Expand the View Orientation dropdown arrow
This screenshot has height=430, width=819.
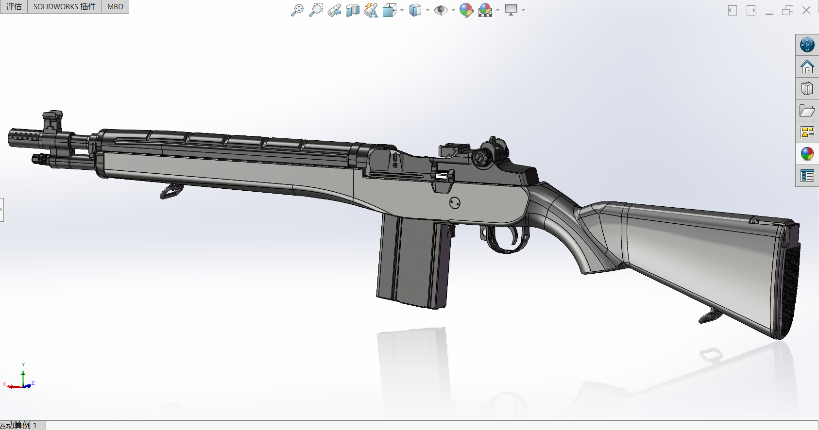pos(402,10)
